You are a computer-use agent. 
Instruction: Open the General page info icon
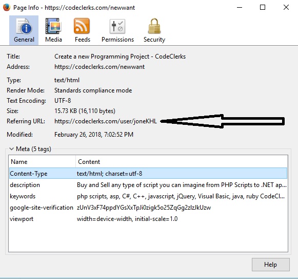[x=24, y=26]
